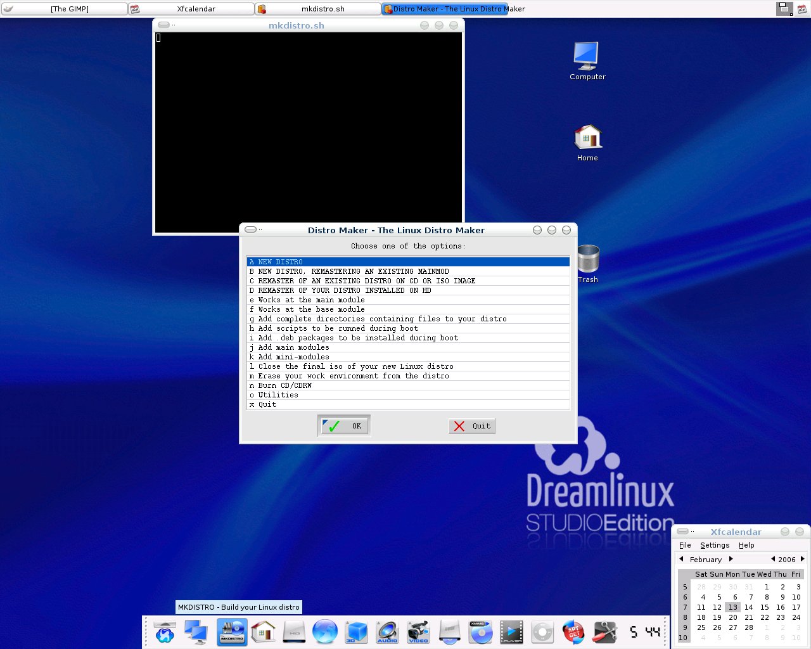Select 'o Utilities' option
This screenshot has width=811, height=649.
click(x=408, y=395)
